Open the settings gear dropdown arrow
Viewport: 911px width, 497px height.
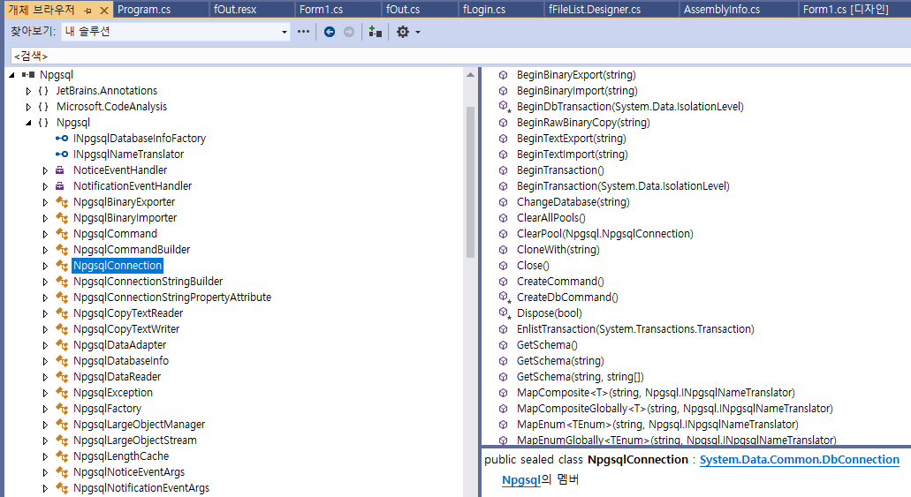[x=418, y=33]
